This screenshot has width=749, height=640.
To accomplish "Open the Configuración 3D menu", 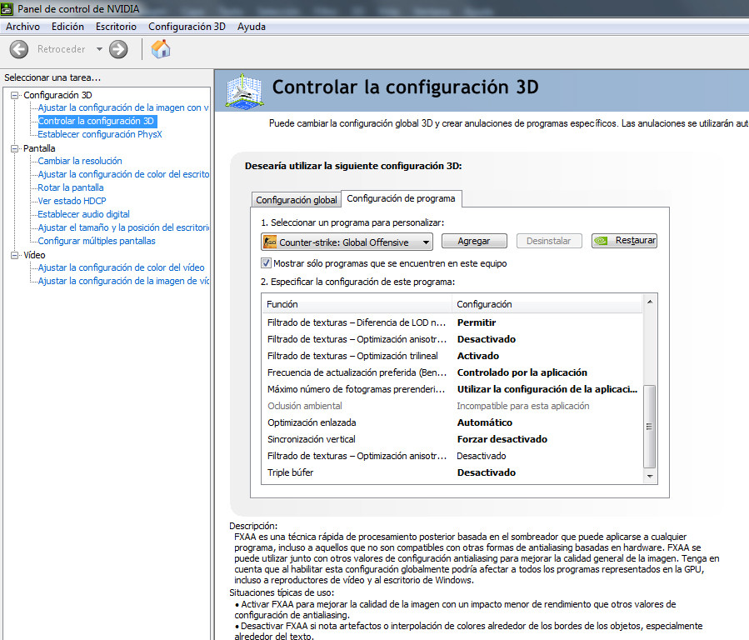I will click(187, 27).
